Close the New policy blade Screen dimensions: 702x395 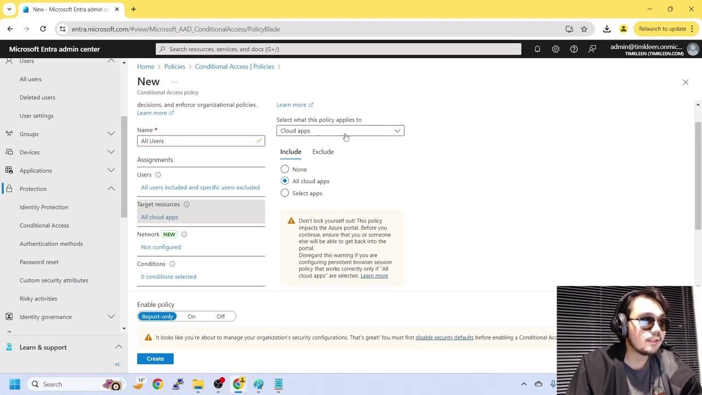[686, 82]
